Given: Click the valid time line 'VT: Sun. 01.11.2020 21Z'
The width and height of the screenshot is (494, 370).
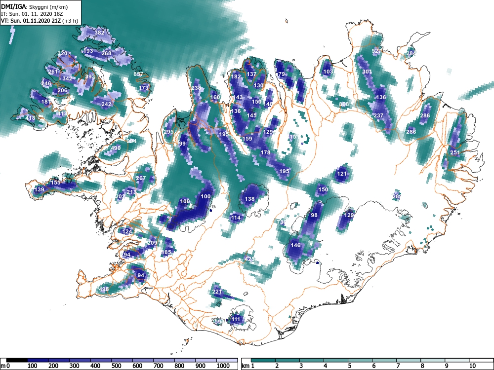Looking at the screenshot, I should coord(31,21).
